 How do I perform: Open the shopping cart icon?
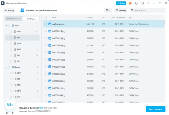130,3
